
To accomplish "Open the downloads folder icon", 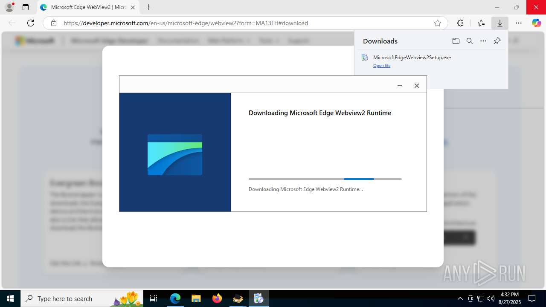I will tap(456, 41).
